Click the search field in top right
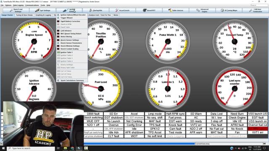269x151 pixels. 259,5
